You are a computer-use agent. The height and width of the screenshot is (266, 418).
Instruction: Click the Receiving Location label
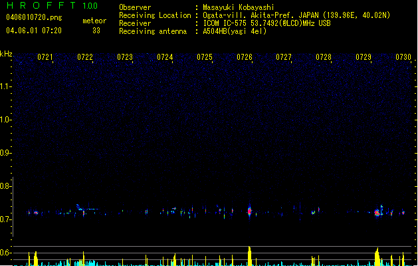tap(155, 15)
